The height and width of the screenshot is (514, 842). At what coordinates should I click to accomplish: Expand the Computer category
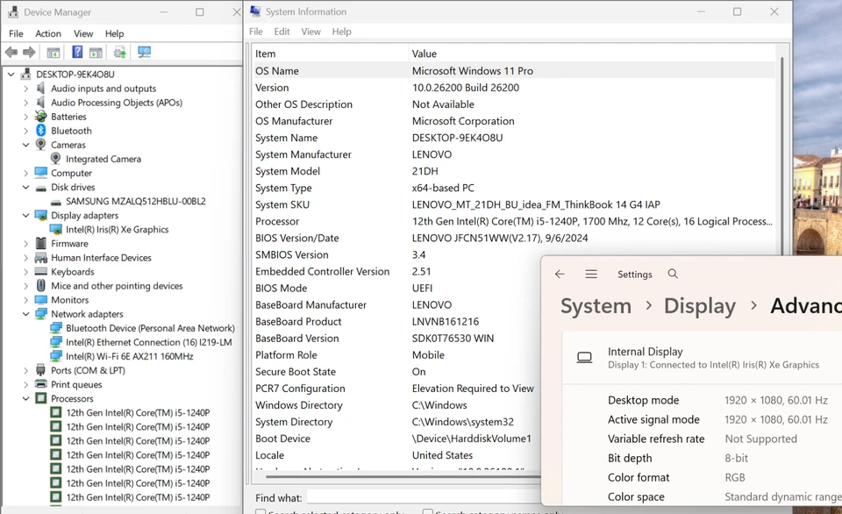point(25,173)
